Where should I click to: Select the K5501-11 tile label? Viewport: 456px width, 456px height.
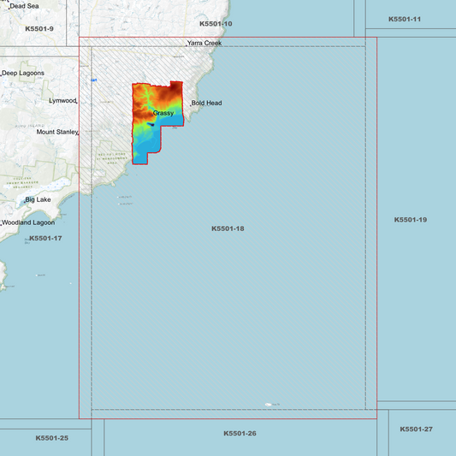tap(405, 19)
